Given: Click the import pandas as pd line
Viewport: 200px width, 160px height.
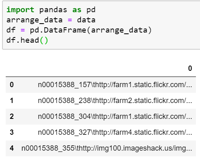Looking at the screenshot, I should pyautogui.click(x=51, y=10).
